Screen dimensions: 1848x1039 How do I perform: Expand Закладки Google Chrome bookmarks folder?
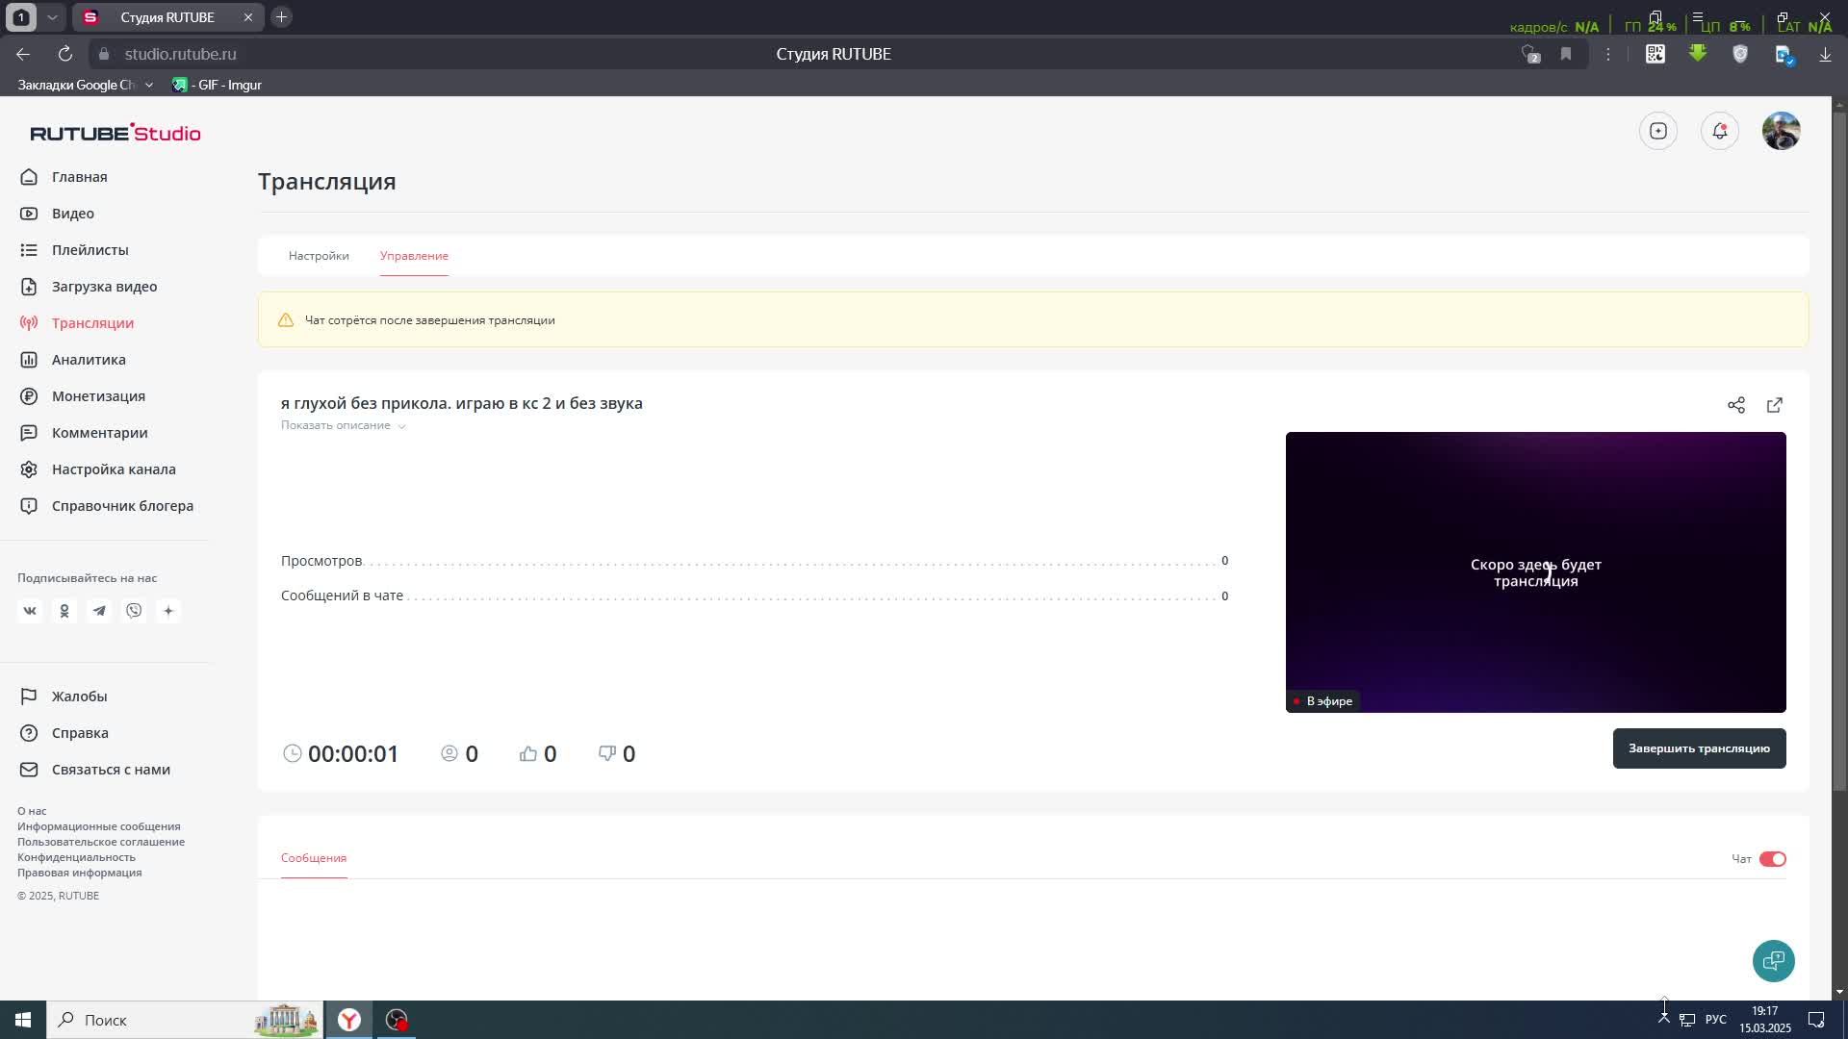pos(85,85)
